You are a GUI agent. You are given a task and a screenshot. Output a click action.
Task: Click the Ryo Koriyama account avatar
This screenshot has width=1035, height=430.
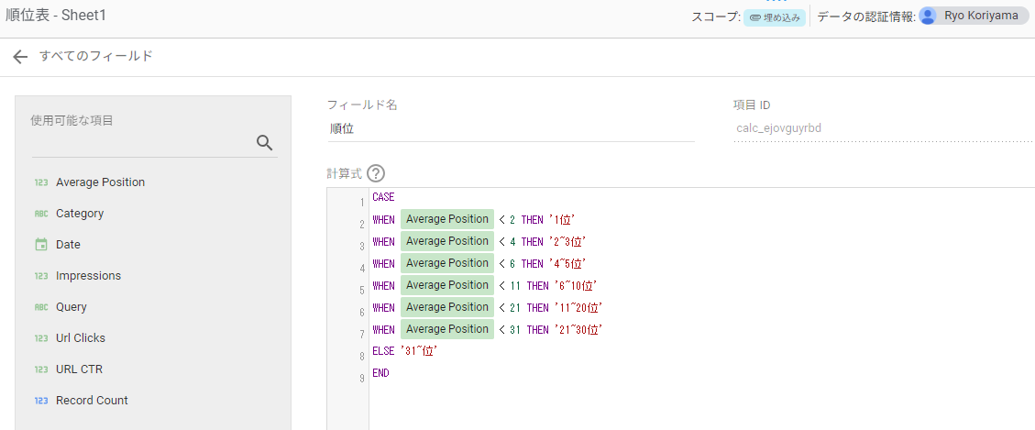pyautogui.click(x=928, y=17)
